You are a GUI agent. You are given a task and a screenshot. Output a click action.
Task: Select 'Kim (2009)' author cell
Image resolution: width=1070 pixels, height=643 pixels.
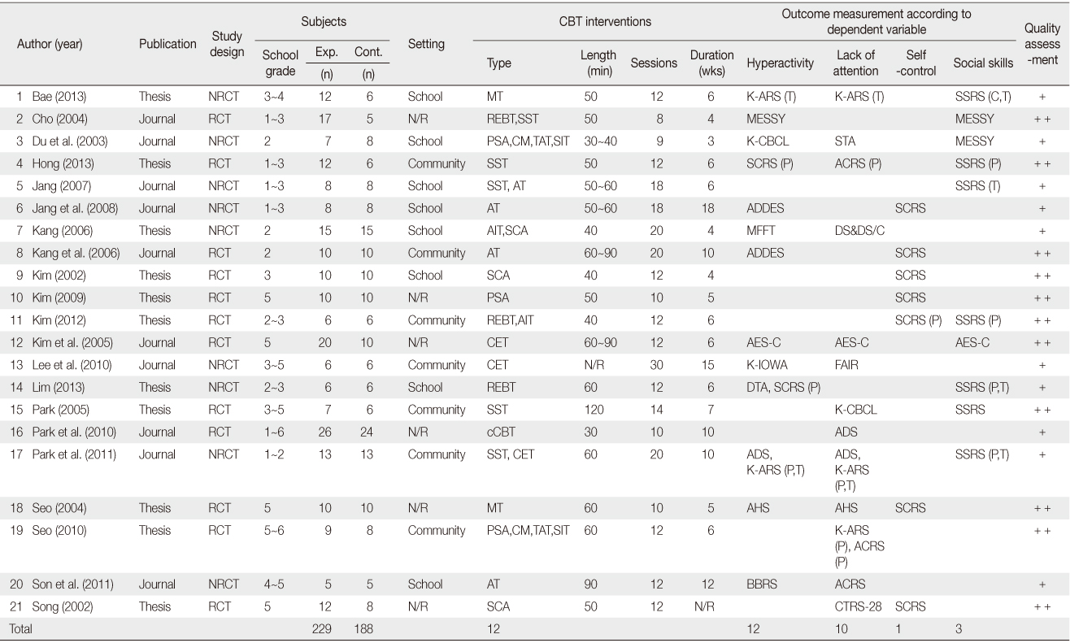(59, 298)
